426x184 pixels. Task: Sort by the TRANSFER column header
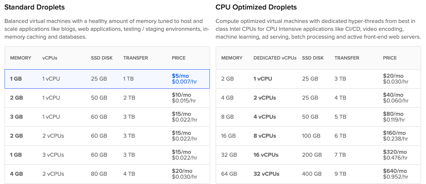[x=136, y=58]
